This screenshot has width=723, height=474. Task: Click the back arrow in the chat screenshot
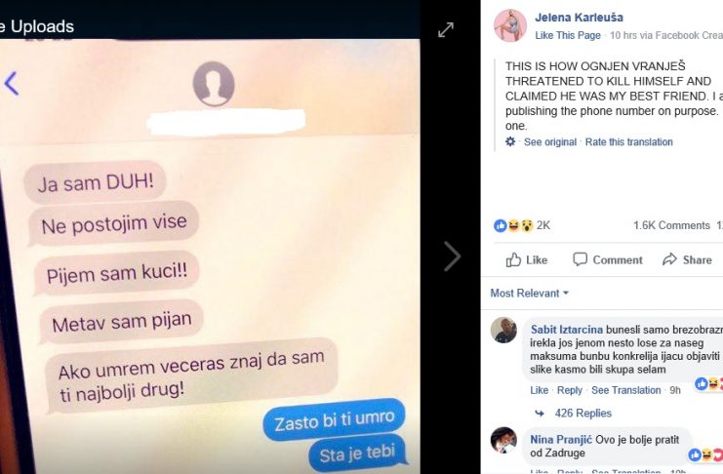click(12, 84)
